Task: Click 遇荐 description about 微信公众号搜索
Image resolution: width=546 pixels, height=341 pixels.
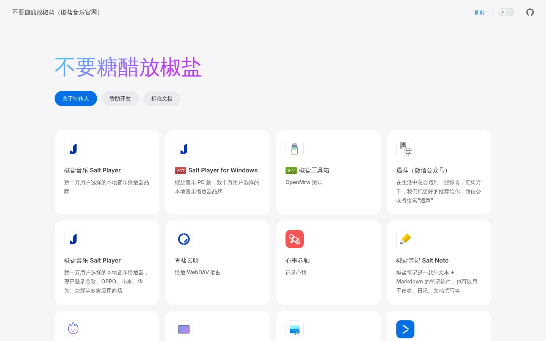Action: pos(439,191)
